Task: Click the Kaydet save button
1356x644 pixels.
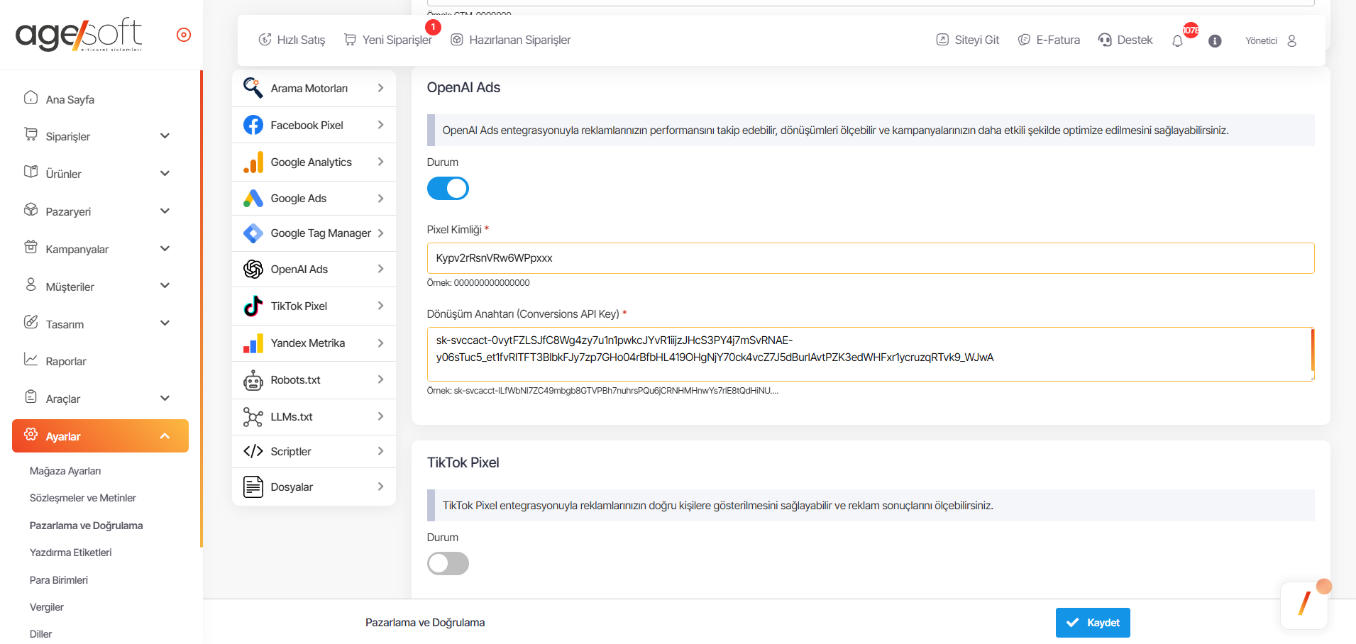Action: pos(1093,623)
